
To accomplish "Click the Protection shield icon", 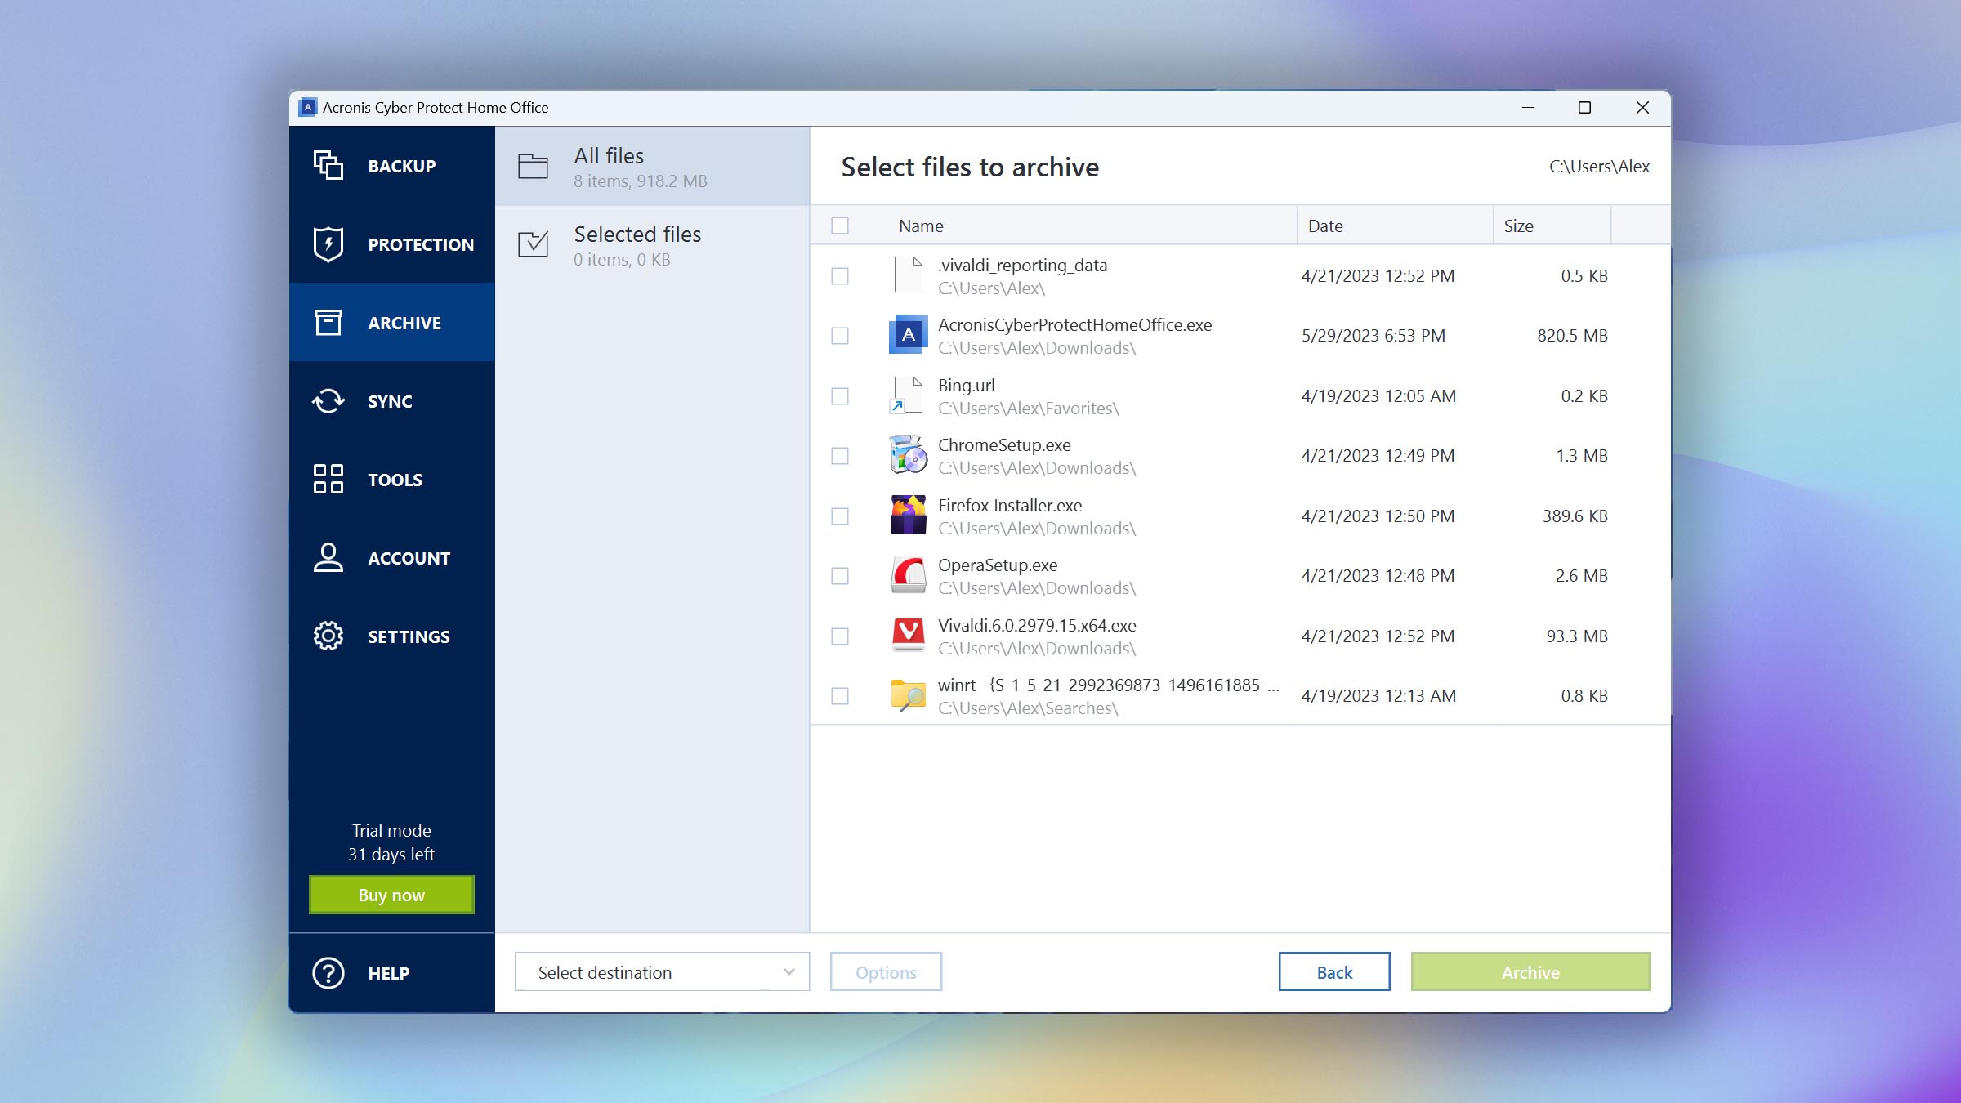I will (x=328, y=243).
